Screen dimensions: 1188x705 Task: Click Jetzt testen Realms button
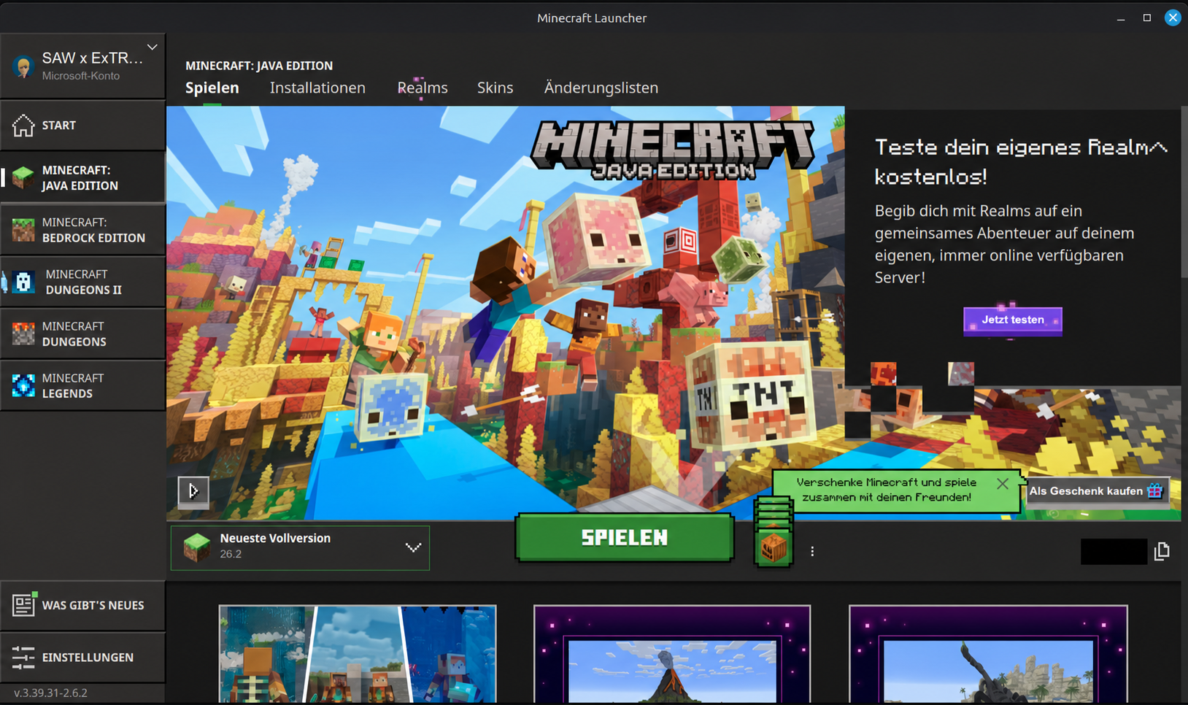coord(1013,320)
